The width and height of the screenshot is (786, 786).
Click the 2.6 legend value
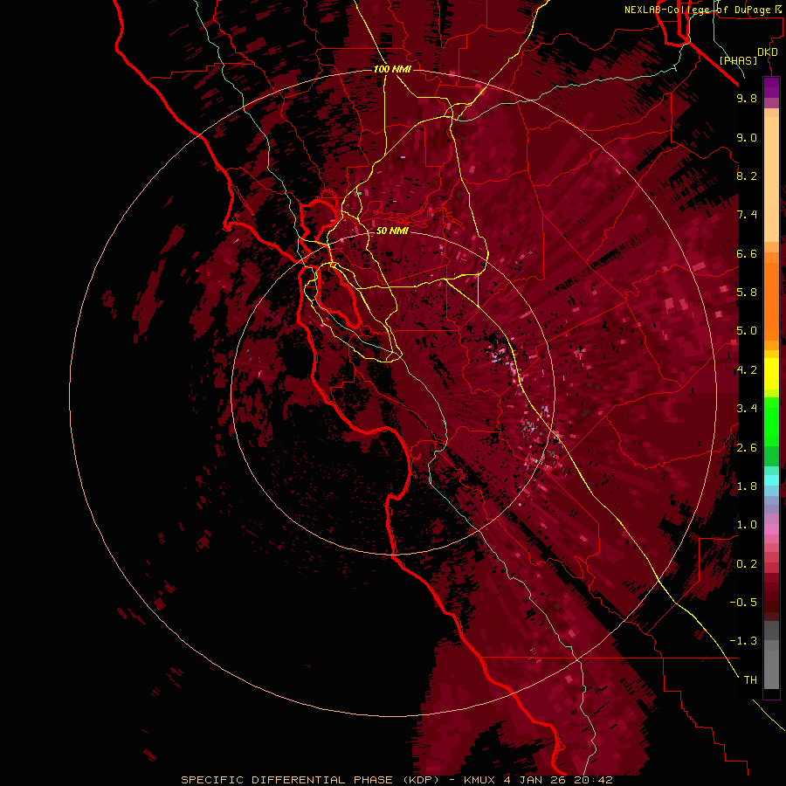(747, 448)
